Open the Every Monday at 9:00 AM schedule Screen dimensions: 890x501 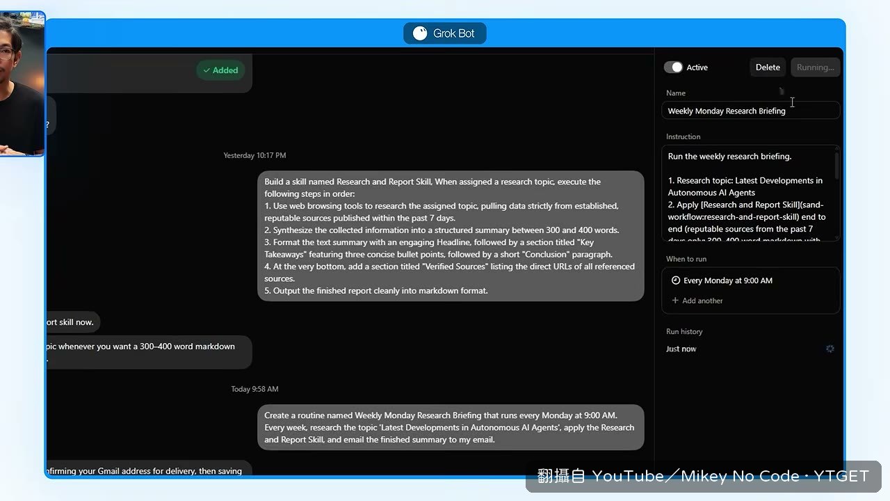click(751, 280)
